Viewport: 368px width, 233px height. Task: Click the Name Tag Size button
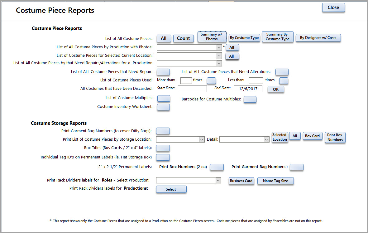[275, 181]
